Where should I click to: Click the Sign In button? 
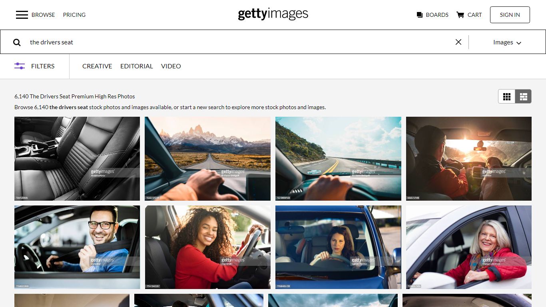[x=510, y=15]
